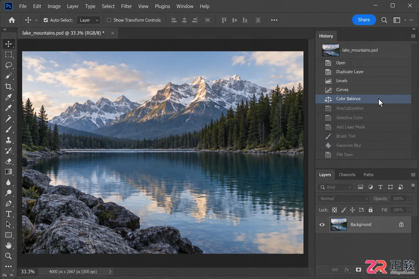The width and height of the screenshot is (419, 279).
Task: Open the Normal blend mode dropdown
Action: click(x=344, y=198)
